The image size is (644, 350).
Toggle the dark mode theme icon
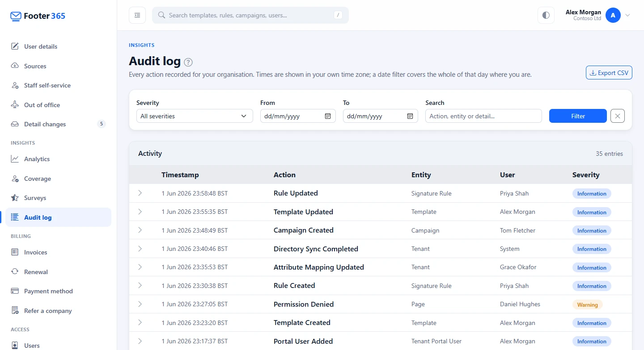(546, 15)
